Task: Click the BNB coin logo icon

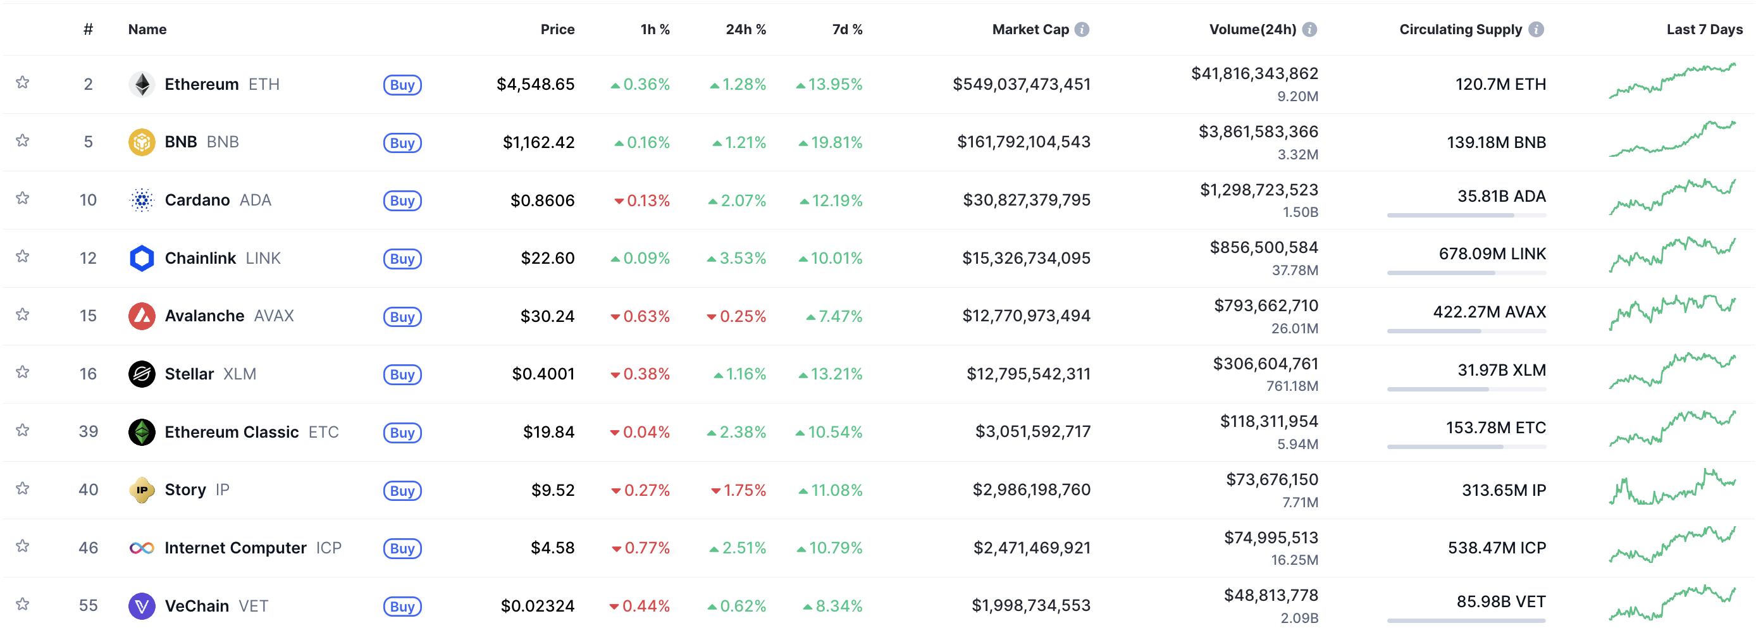Action: click(x=141, y=142)
